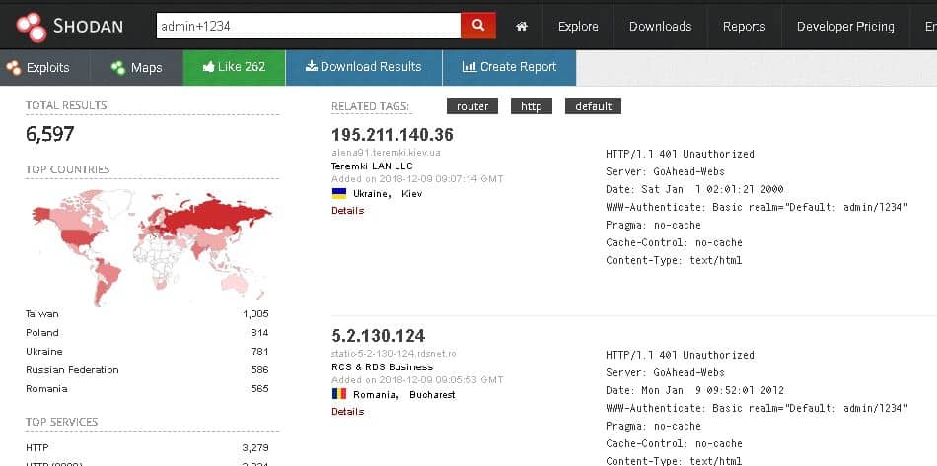Switch to the Maps tab
937x466 pixels.
[137, 67]
